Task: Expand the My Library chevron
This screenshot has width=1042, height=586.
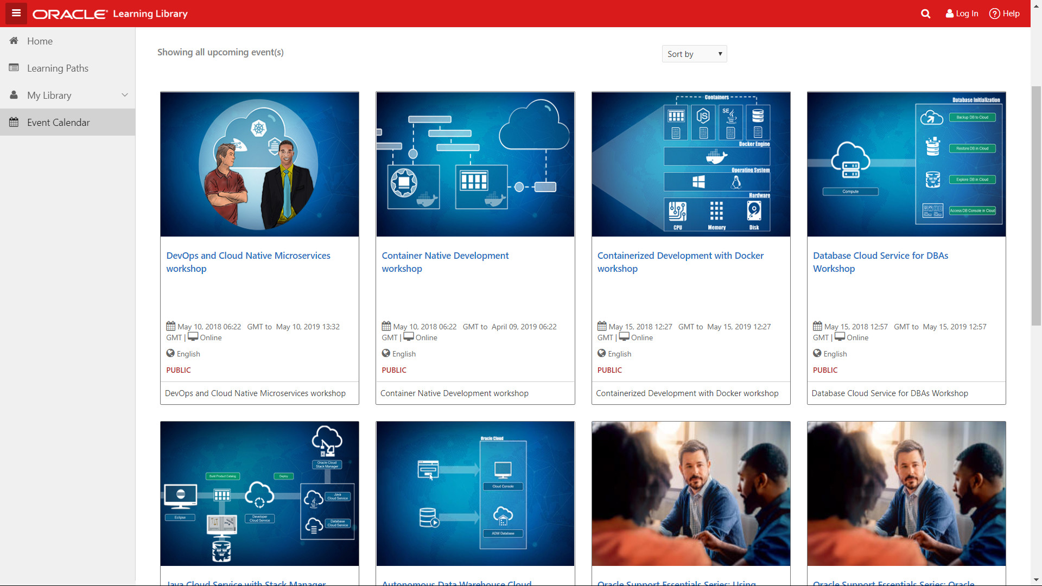Action: coord(125,95)
